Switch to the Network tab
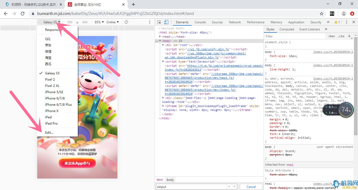This screenshot has width=358, height=190. pyautogui.click(x=235, y=22)
